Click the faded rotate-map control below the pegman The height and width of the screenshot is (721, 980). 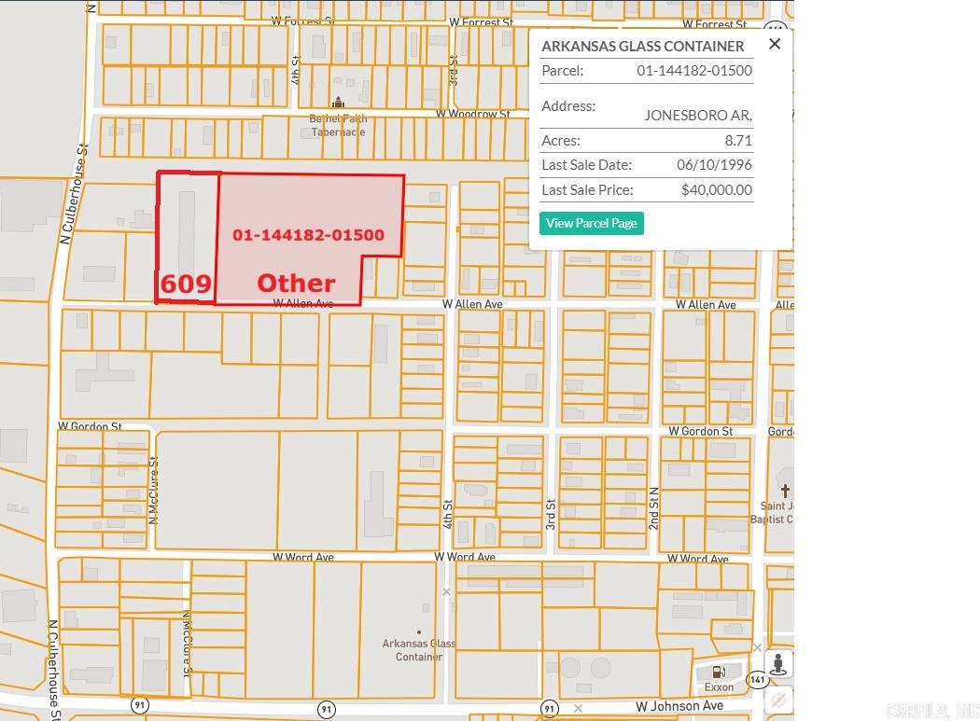pyautogui.click(x=778, y=700)
